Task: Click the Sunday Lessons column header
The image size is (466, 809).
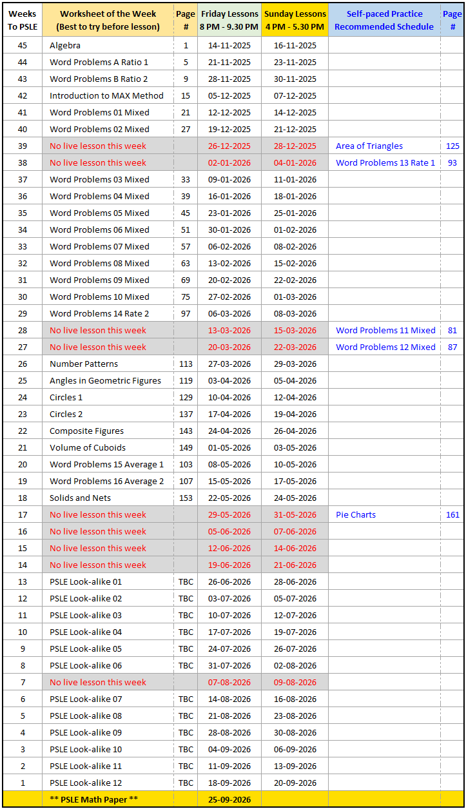Action: pos(295,20)
